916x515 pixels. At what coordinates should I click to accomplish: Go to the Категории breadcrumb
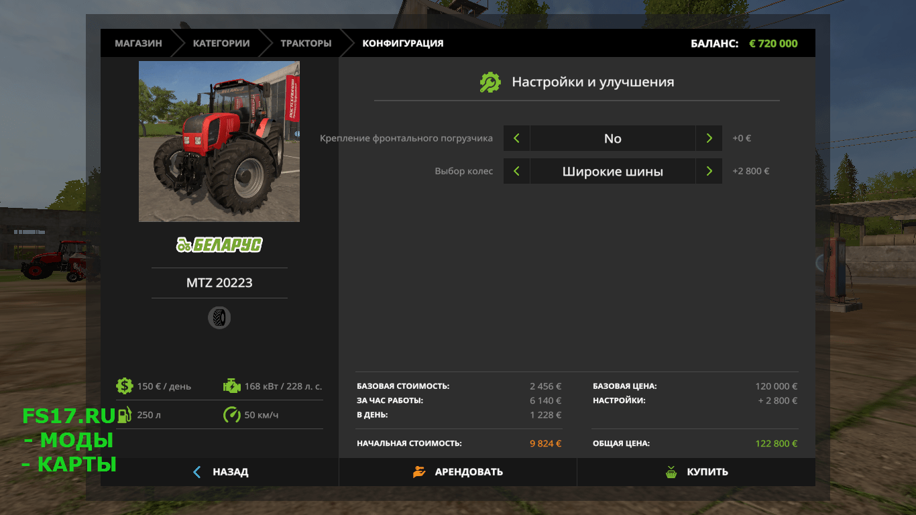(221, 43)
